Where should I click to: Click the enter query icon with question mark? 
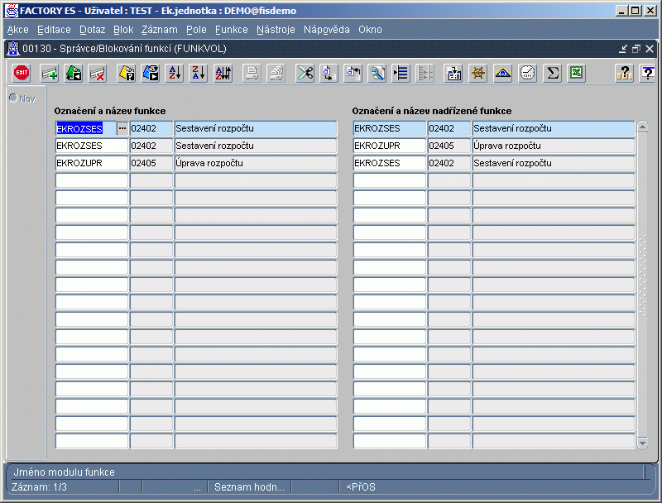click(127, 73)
